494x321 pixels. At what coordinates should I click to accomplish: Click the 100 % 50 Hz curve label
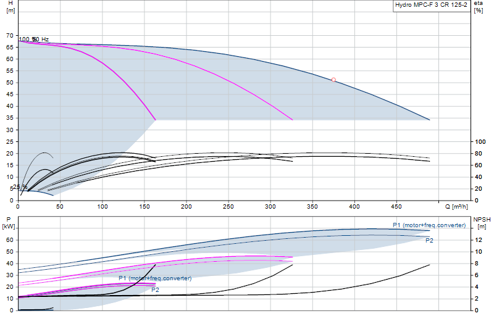pyautogui.click(x=34, y=40)
